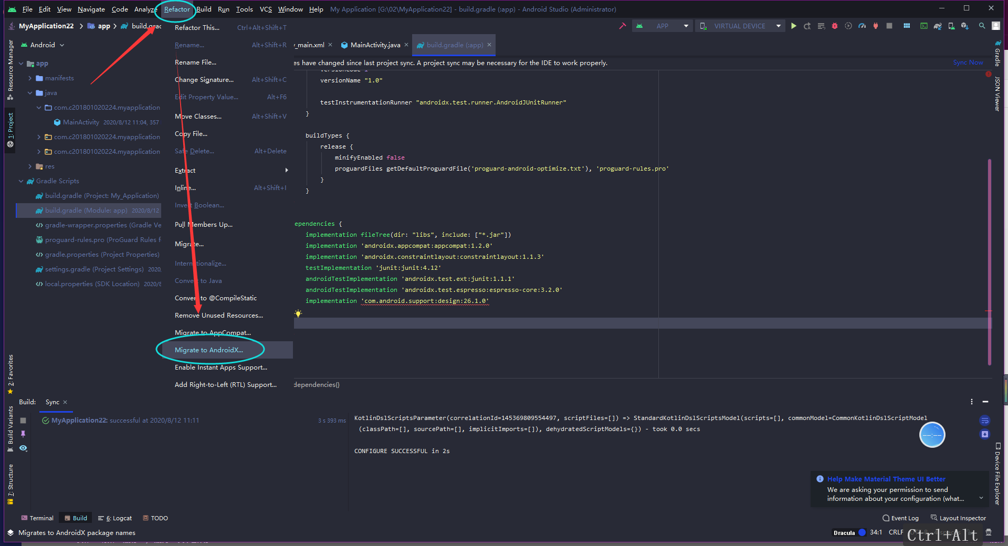1008x546 pixels.
Task: Click the Search Everywhere magnifier icon
Action: click(982, 26)
